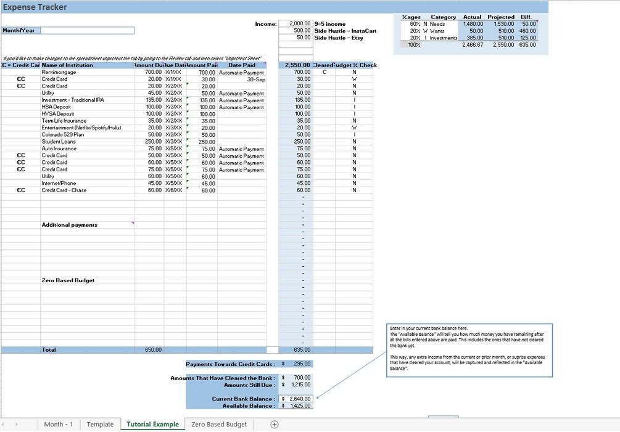Select the 30-Sep date paid cell
Image resolution: width=620 pixels, height=432 pixels.
pyautogui.click(x=242, y=79)
